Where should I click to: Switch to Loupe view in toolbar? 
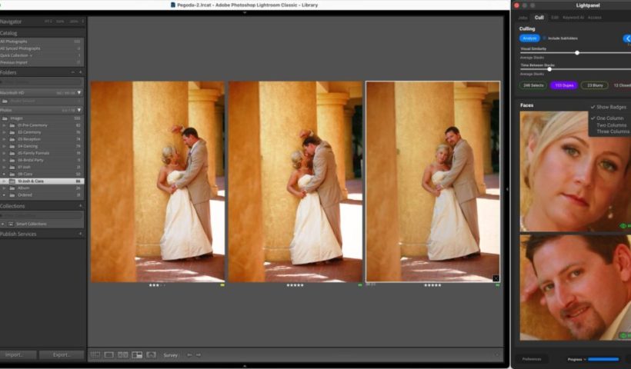coord(109,355)
